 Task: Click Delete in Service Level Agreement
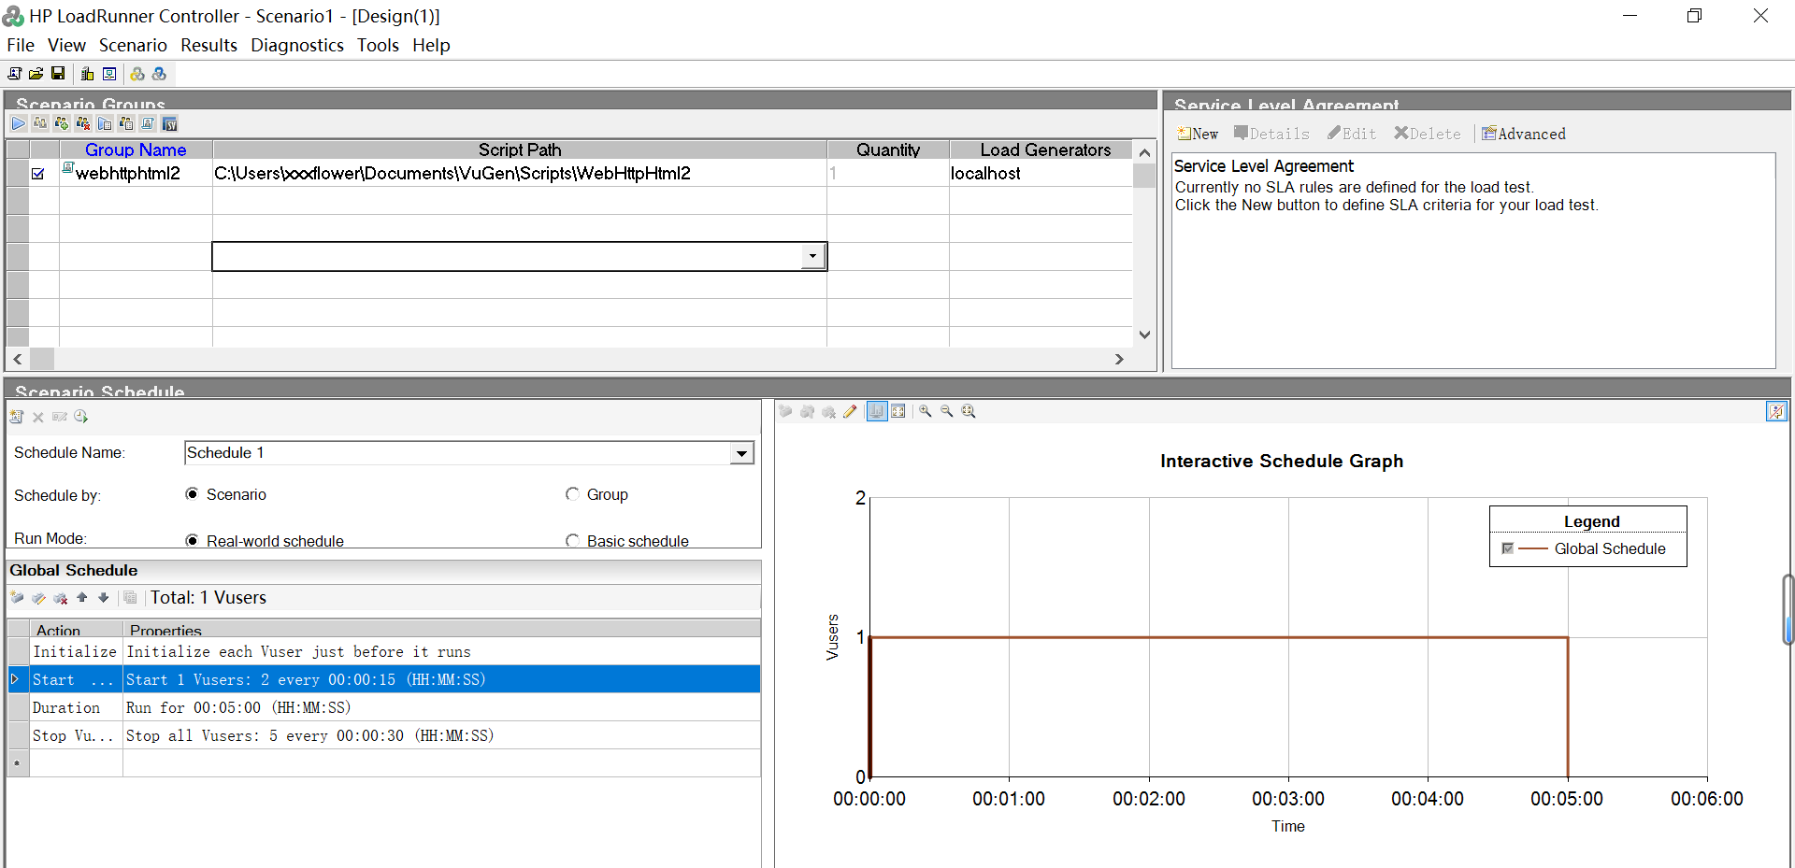pos(1428,134)
